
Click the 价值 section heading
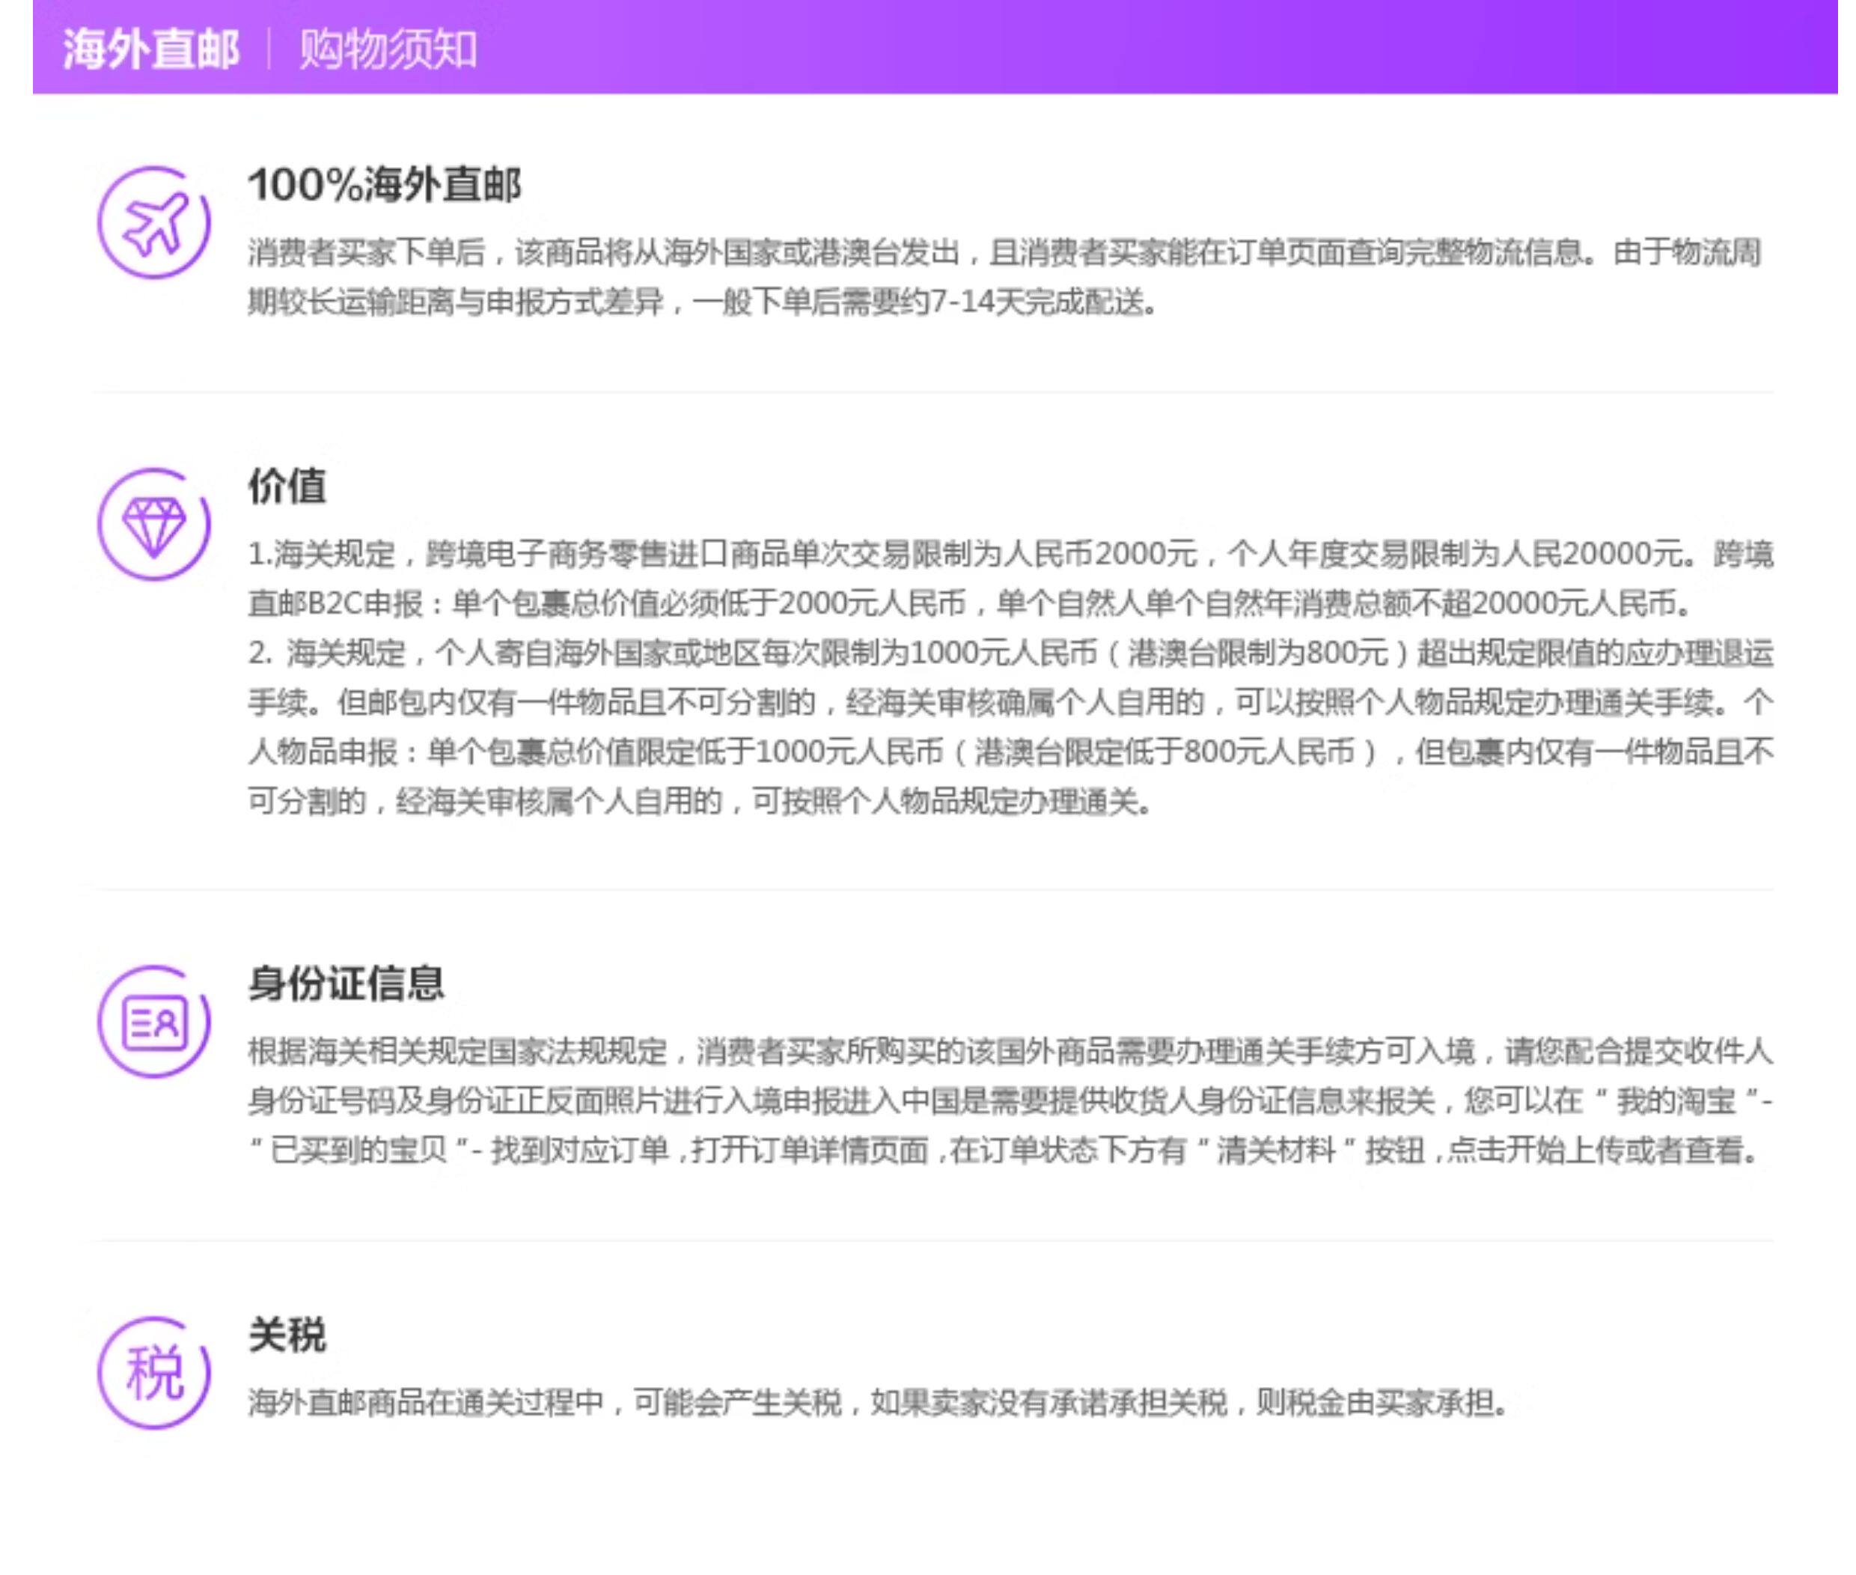click(x=287, y=487)
